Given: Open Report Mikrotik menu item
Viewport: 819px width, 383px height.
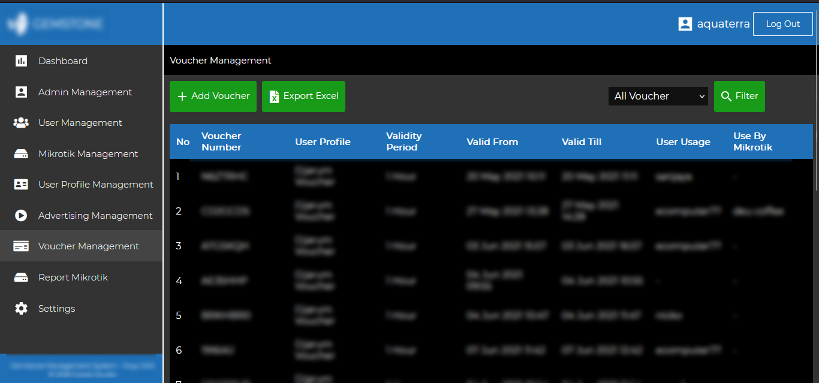Looking at the screenshot, I should pyautogui.click(x=73, y=278).
